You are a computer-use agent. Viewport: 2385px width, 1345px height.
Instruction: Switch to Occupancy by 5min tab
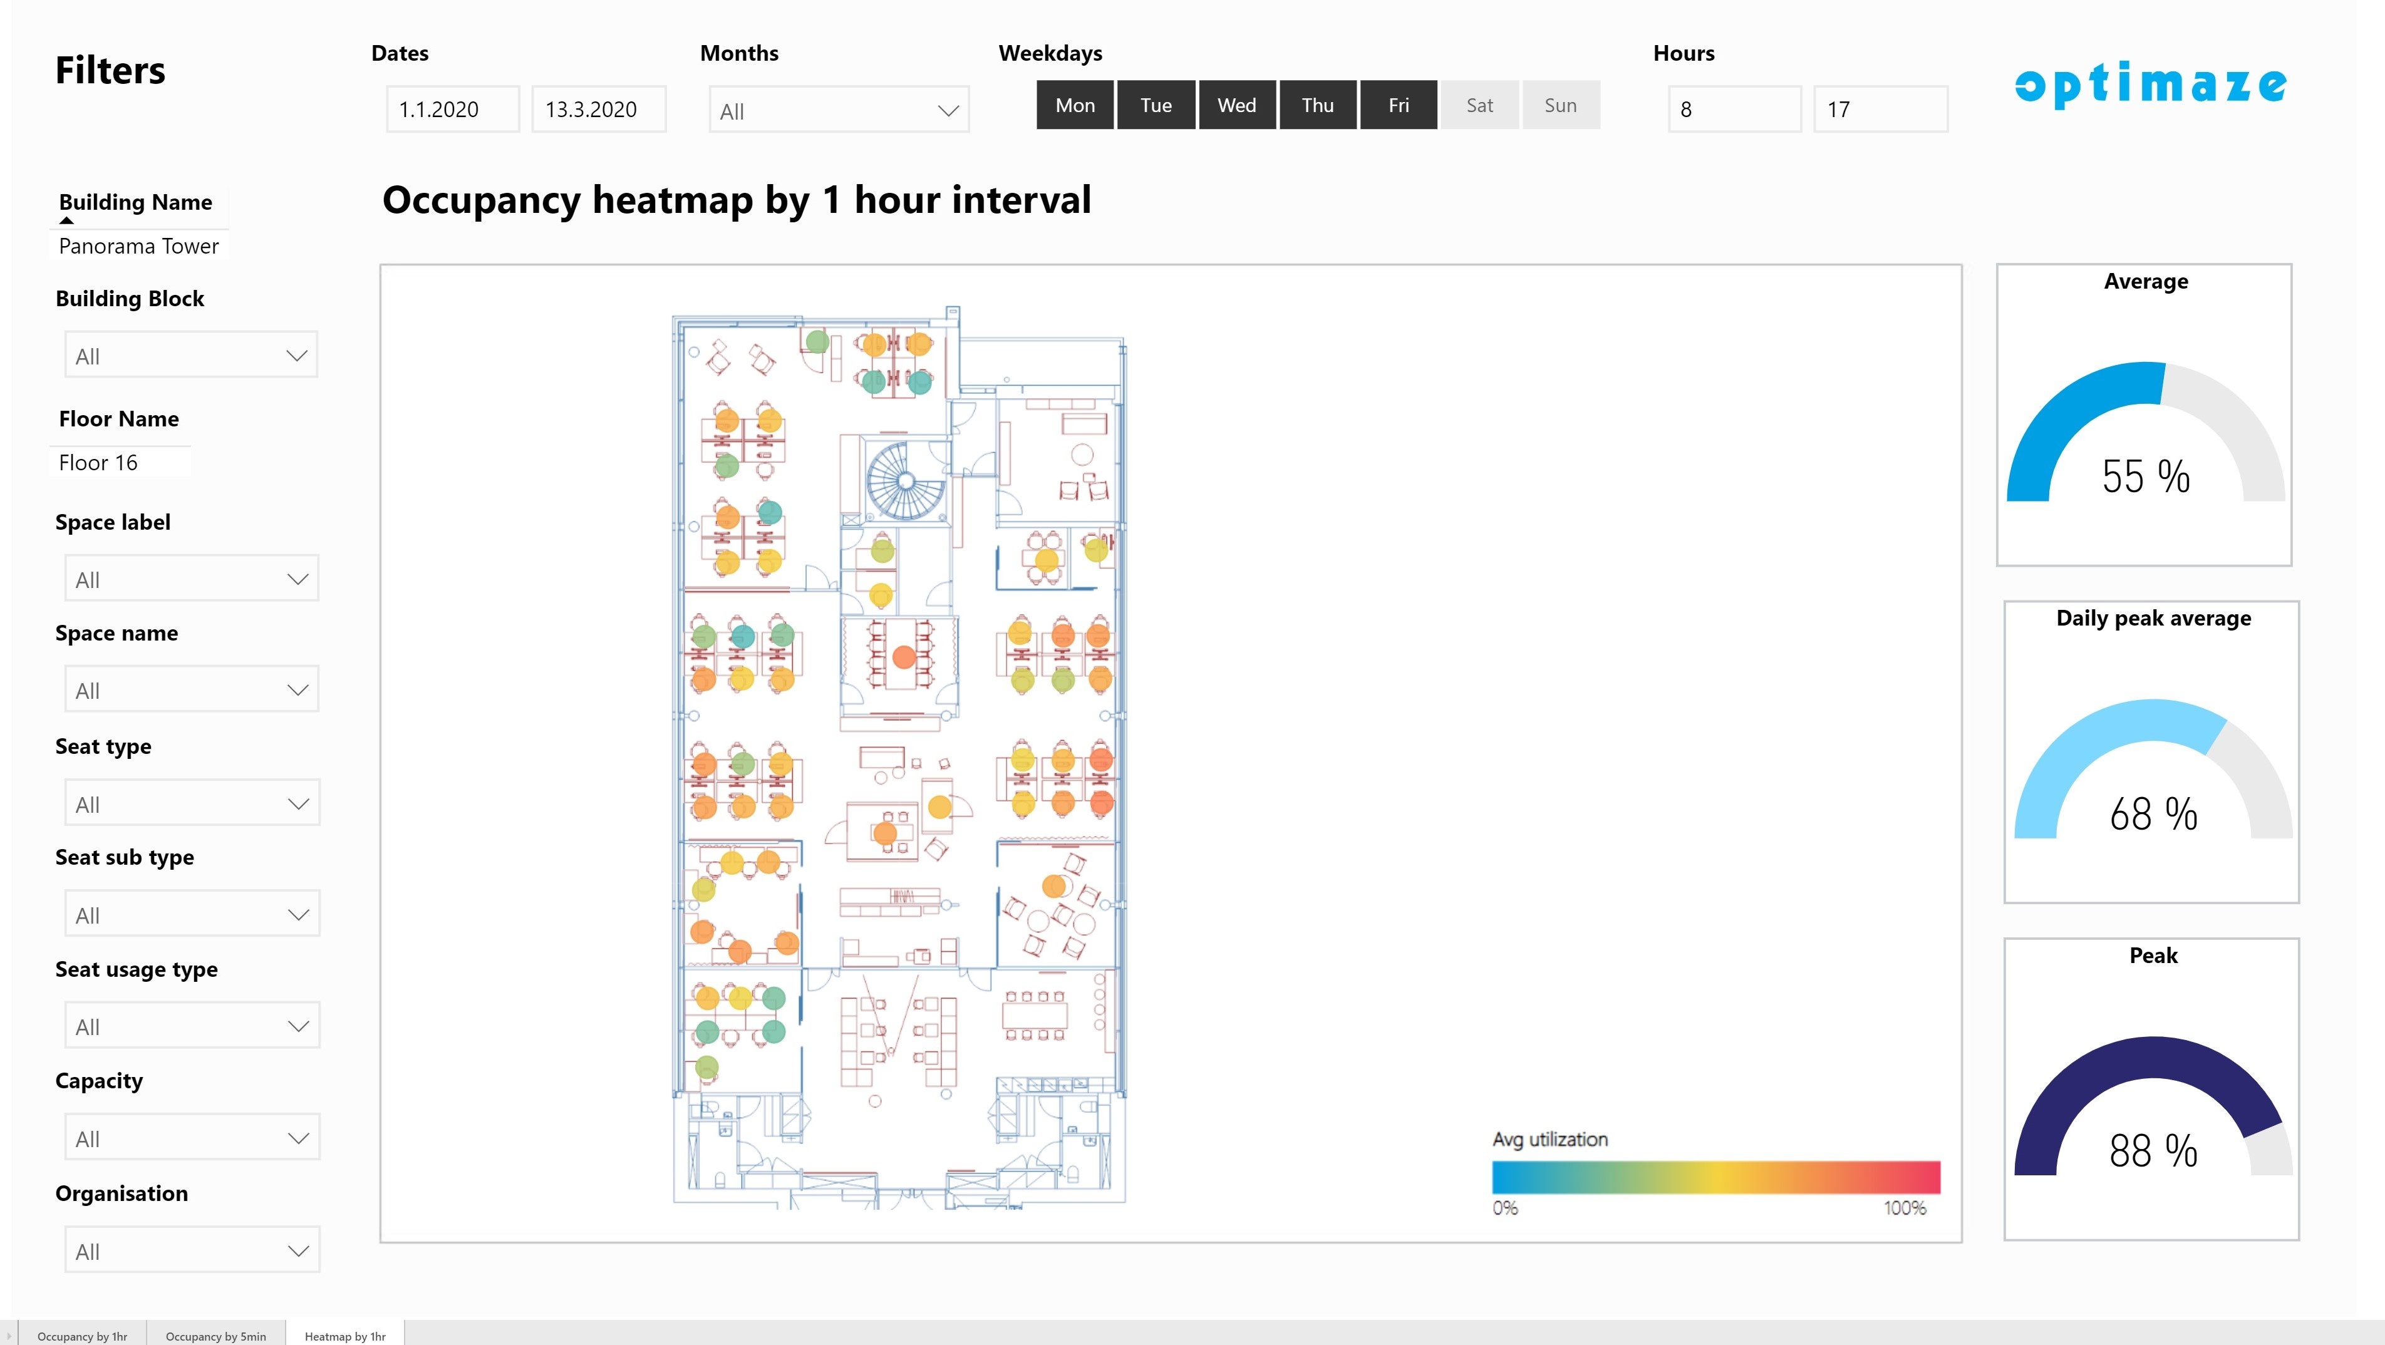coord(215,1336)
